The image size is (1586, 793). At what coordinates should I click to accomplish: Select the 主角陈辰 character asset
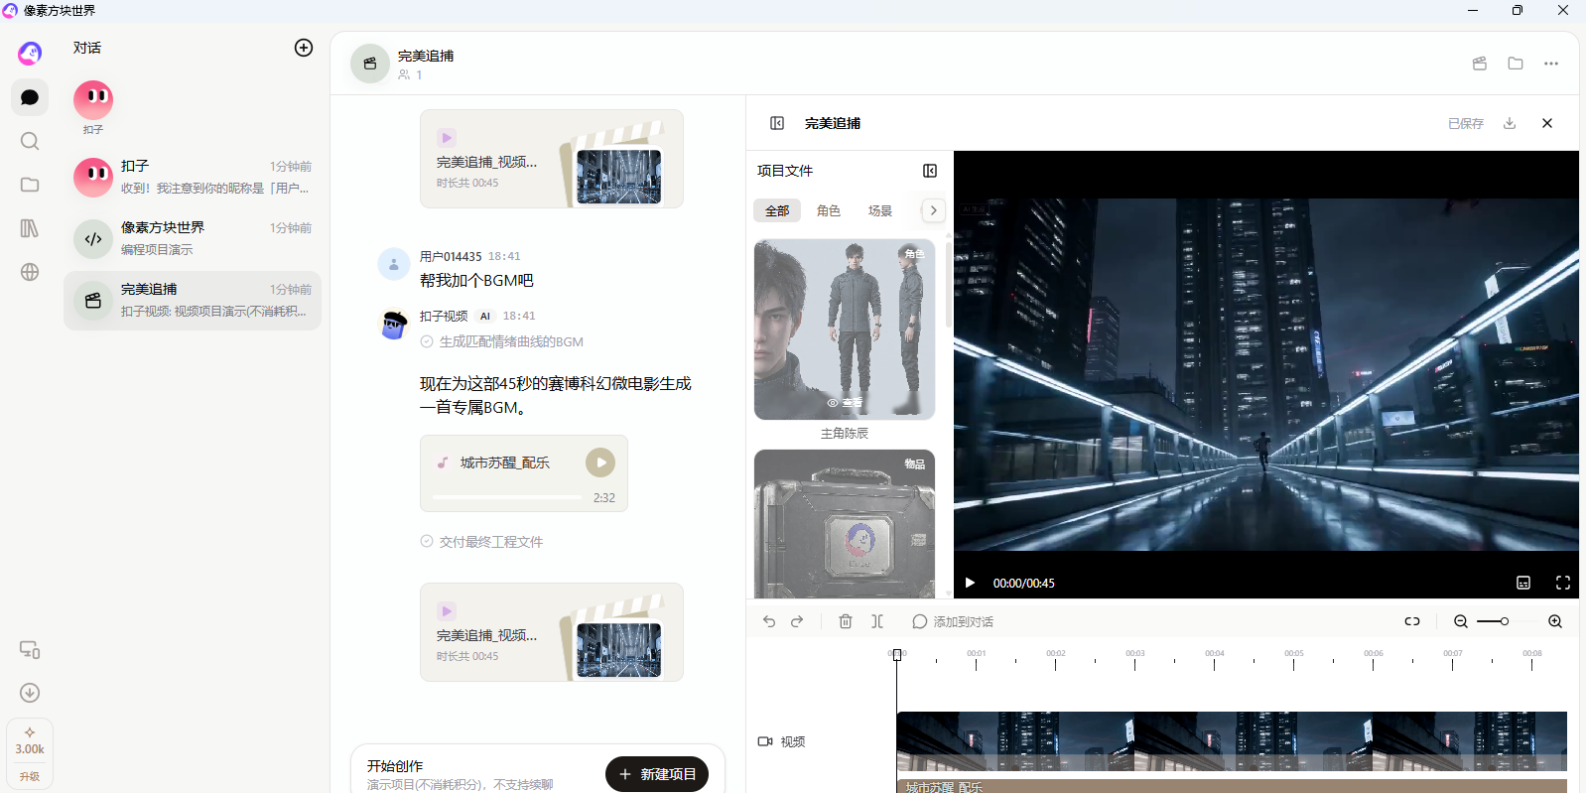point(845,330)
